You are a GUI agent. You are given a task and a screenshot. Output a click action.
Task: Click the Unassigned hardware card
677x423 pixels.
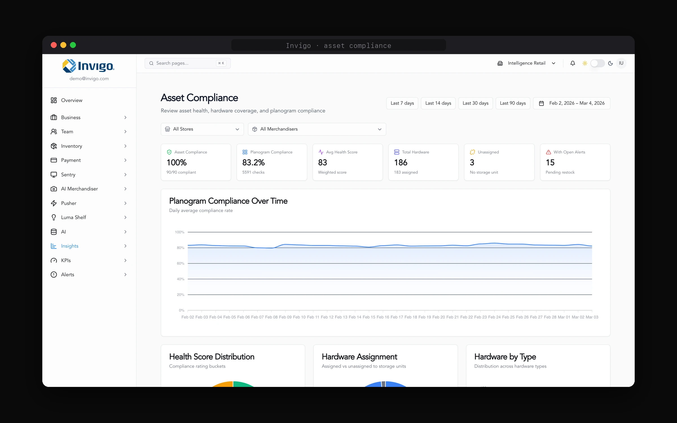(x=499, y=162)
